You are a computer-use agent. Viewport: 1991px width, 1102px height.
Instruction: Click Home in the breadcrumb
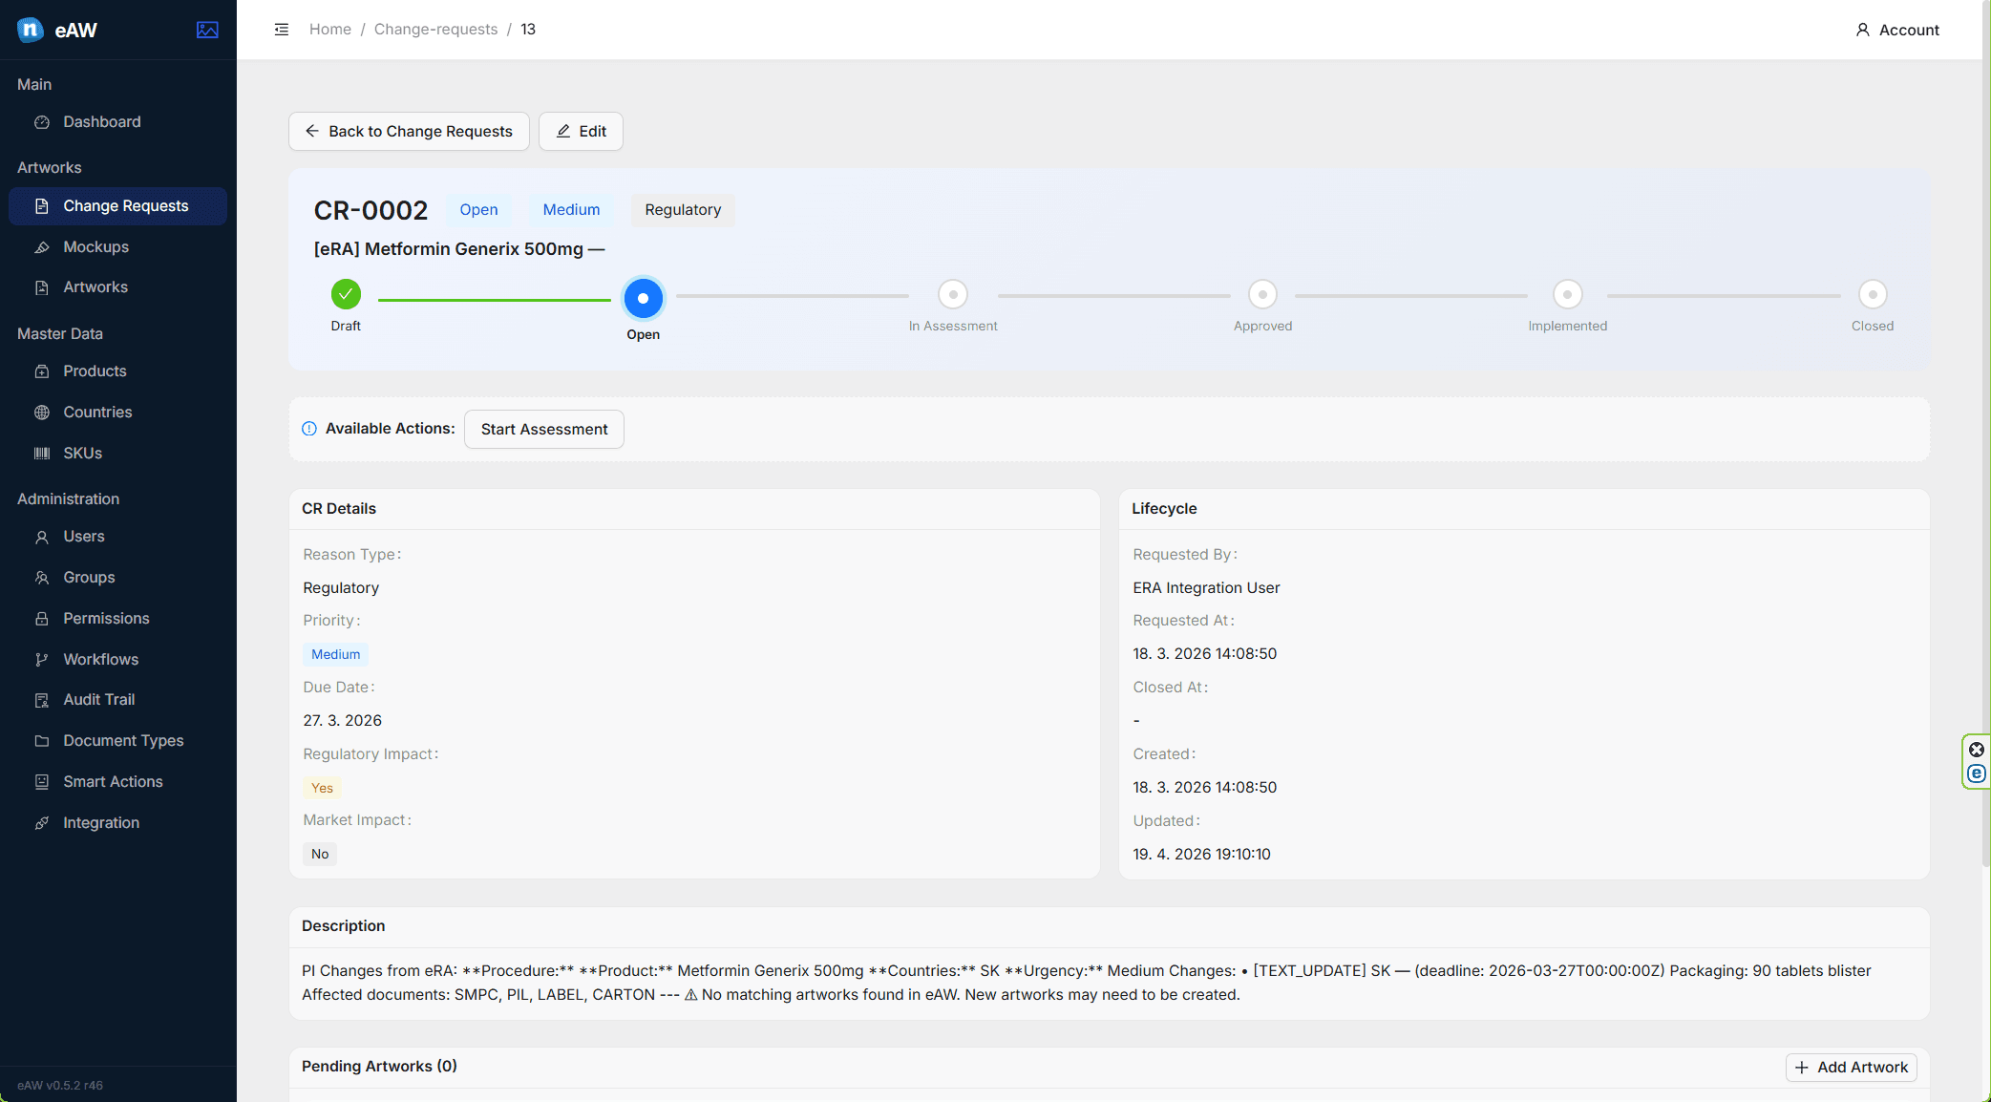pos(330,30)
